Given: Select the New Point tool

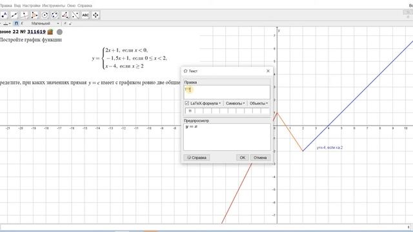Looking at the screenshot, I should coord(4,15).
